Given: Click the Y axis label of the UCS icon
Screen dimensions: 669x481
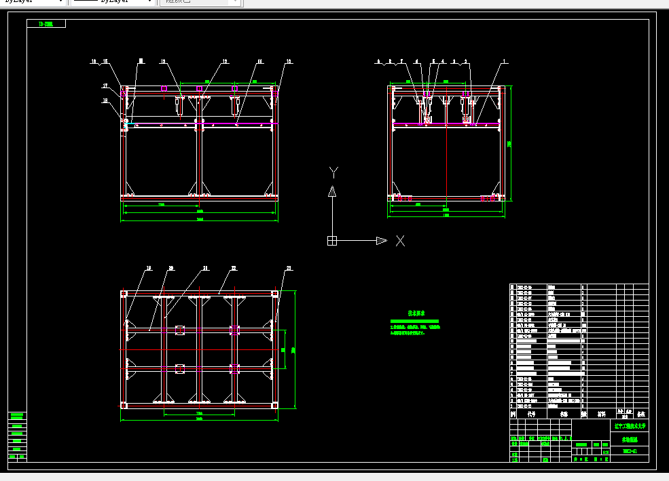Looking at the screenshot, I should coord(333,172).
